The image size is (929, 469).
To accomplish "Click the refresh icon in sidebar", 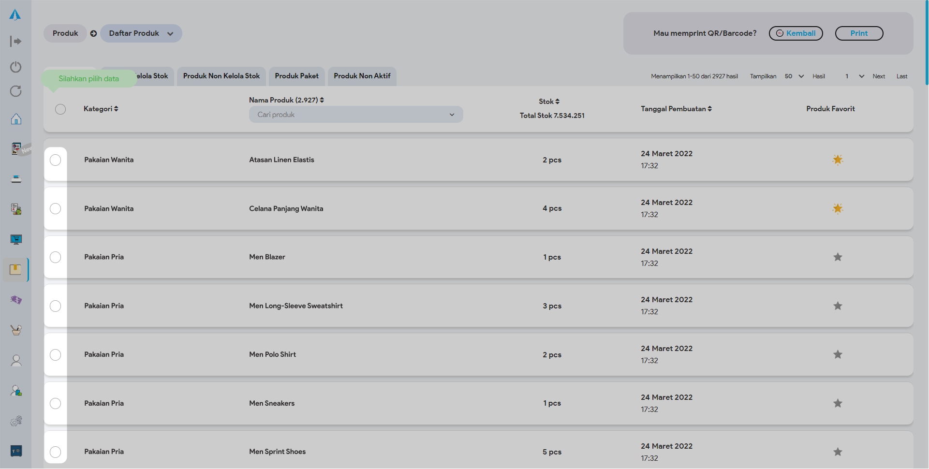I will pyautogui.click(x=16, y=91).
